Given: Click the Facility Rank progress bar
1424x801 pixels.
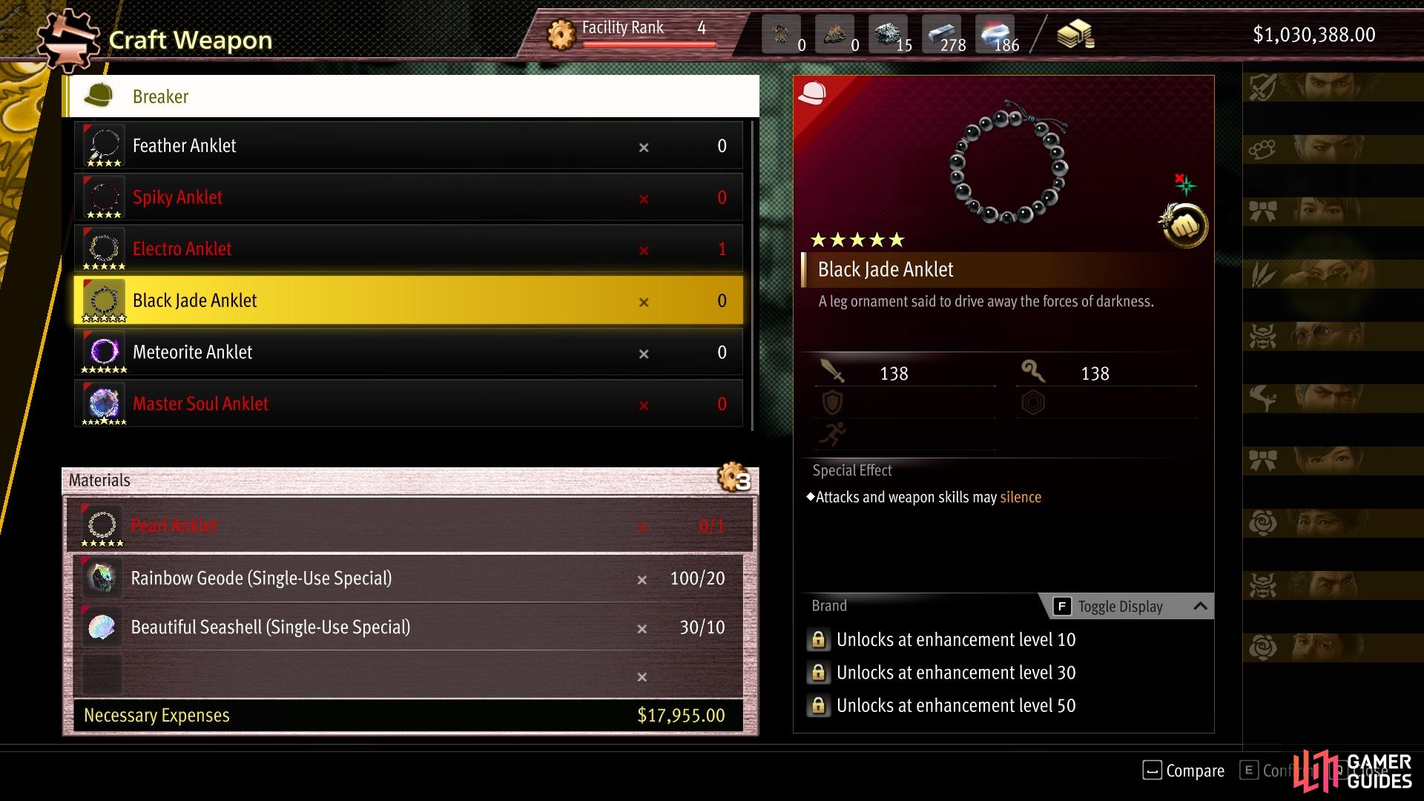Looking at the screenshot, I should click(650, 44).
